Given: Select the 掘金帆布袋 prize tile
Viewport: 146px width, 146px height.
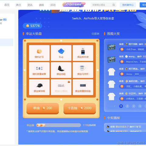Looking at the screenshot, I should point(83,53).
